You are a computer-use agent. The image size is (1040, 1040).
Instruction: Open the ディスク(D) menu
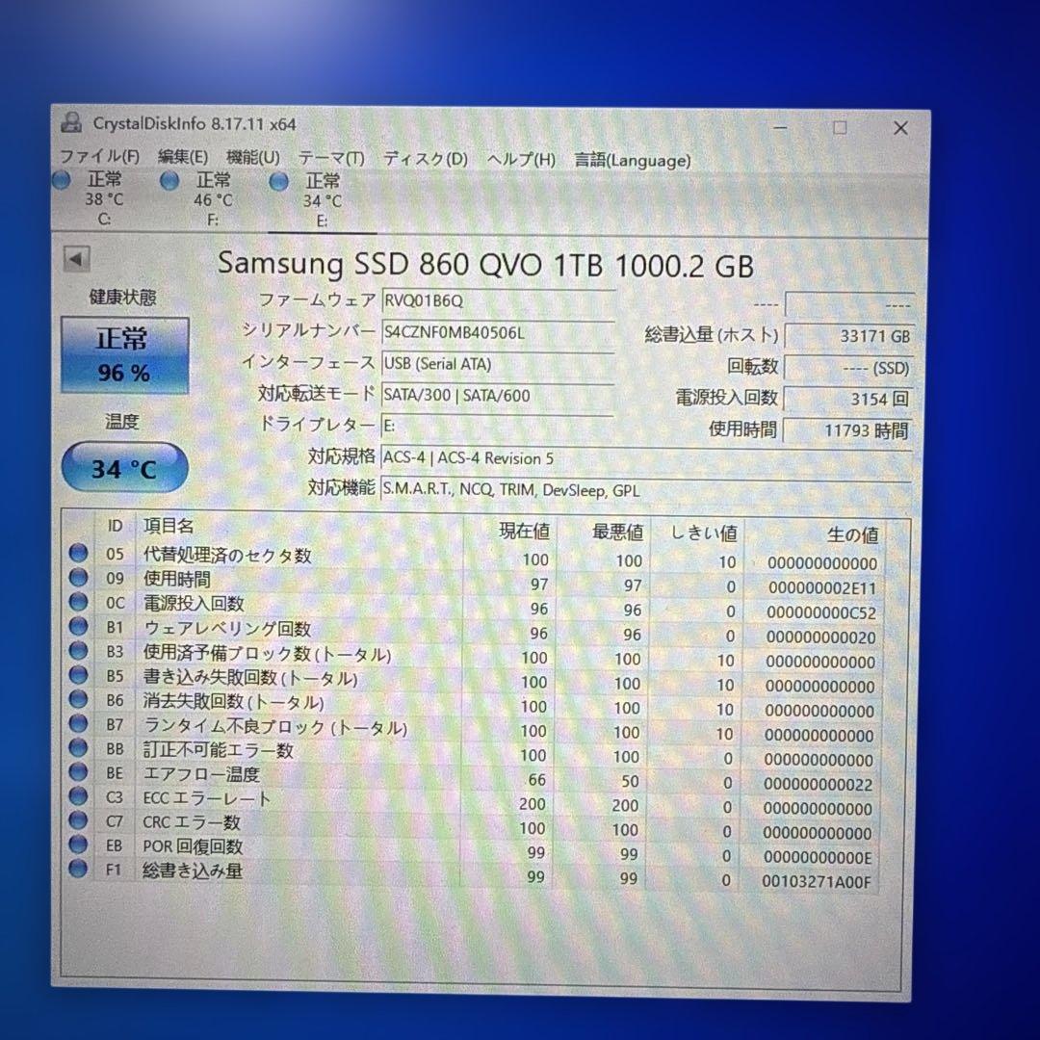(x=426, y=159)
